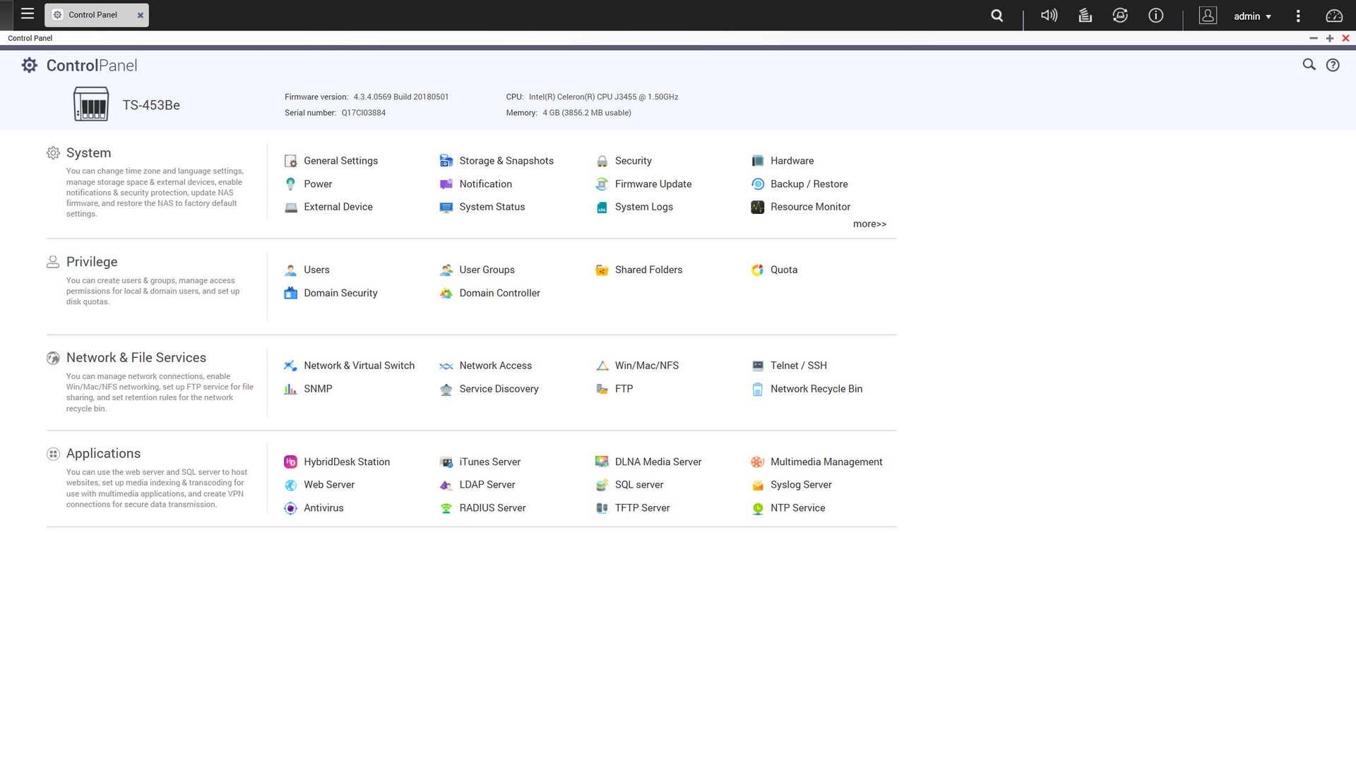Click the TS-453Be NAS device image

click(91, 104)
